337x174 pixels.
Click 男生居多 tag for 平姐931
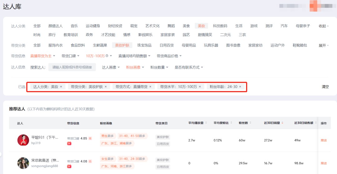tap(108, 136)
